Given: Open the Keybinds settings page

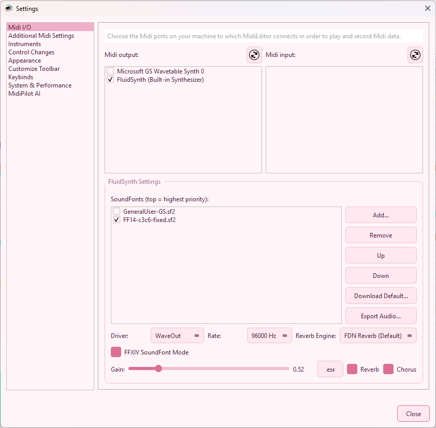Looking at the screenshot, I should [20, 77].
